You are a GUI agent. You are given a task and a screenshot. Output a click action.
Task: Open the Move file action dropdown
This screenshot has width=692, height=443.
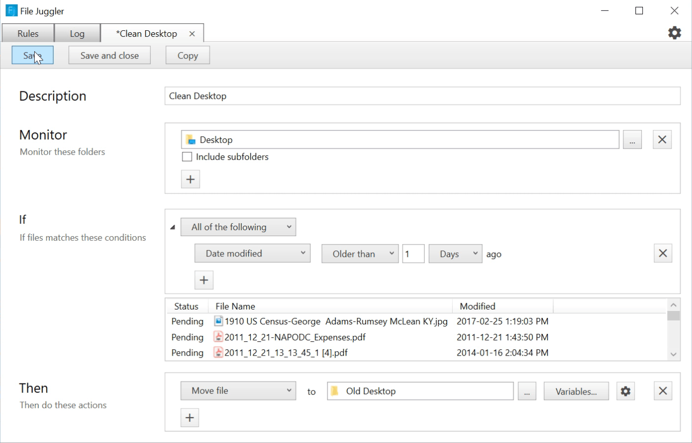(238, 391)
